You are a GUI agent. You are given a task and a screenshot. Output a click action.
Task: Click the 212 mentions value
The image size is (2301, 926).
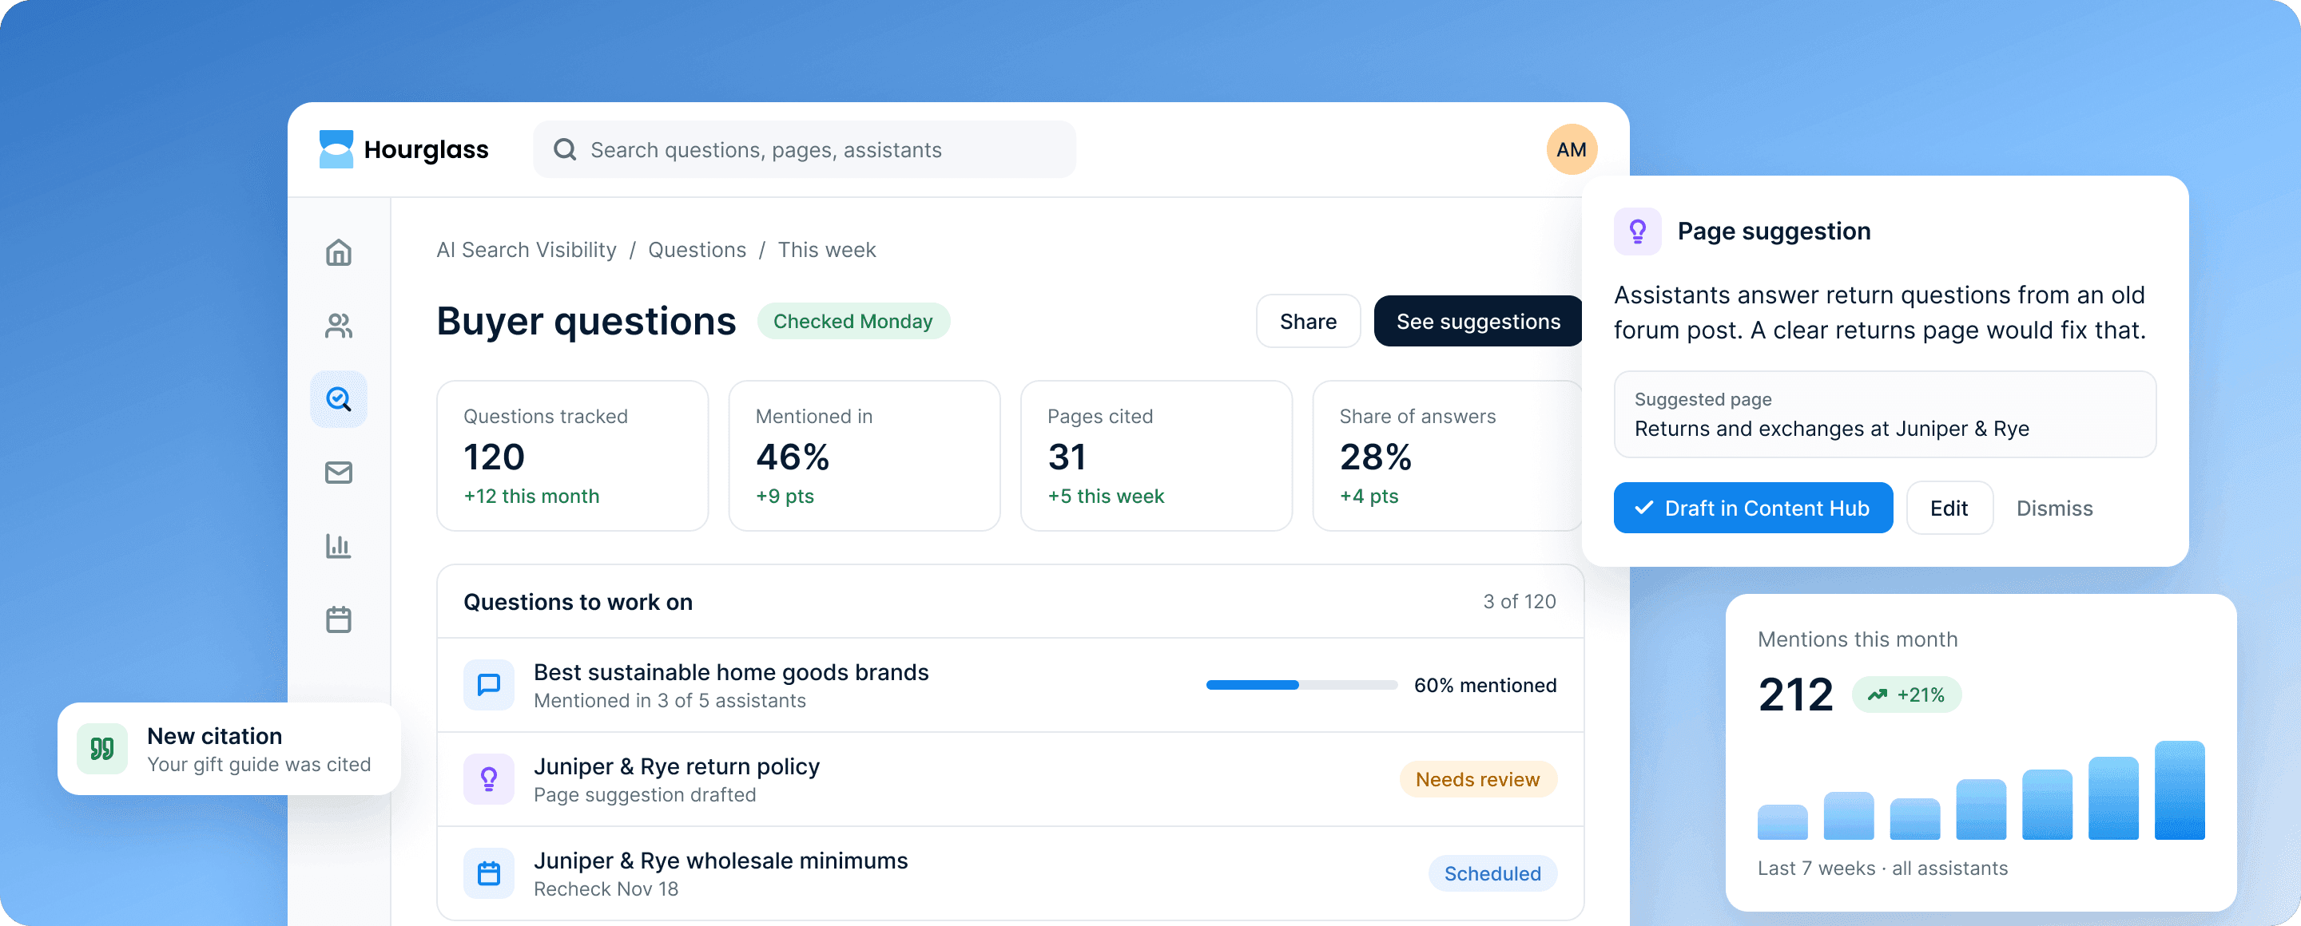1795,694
